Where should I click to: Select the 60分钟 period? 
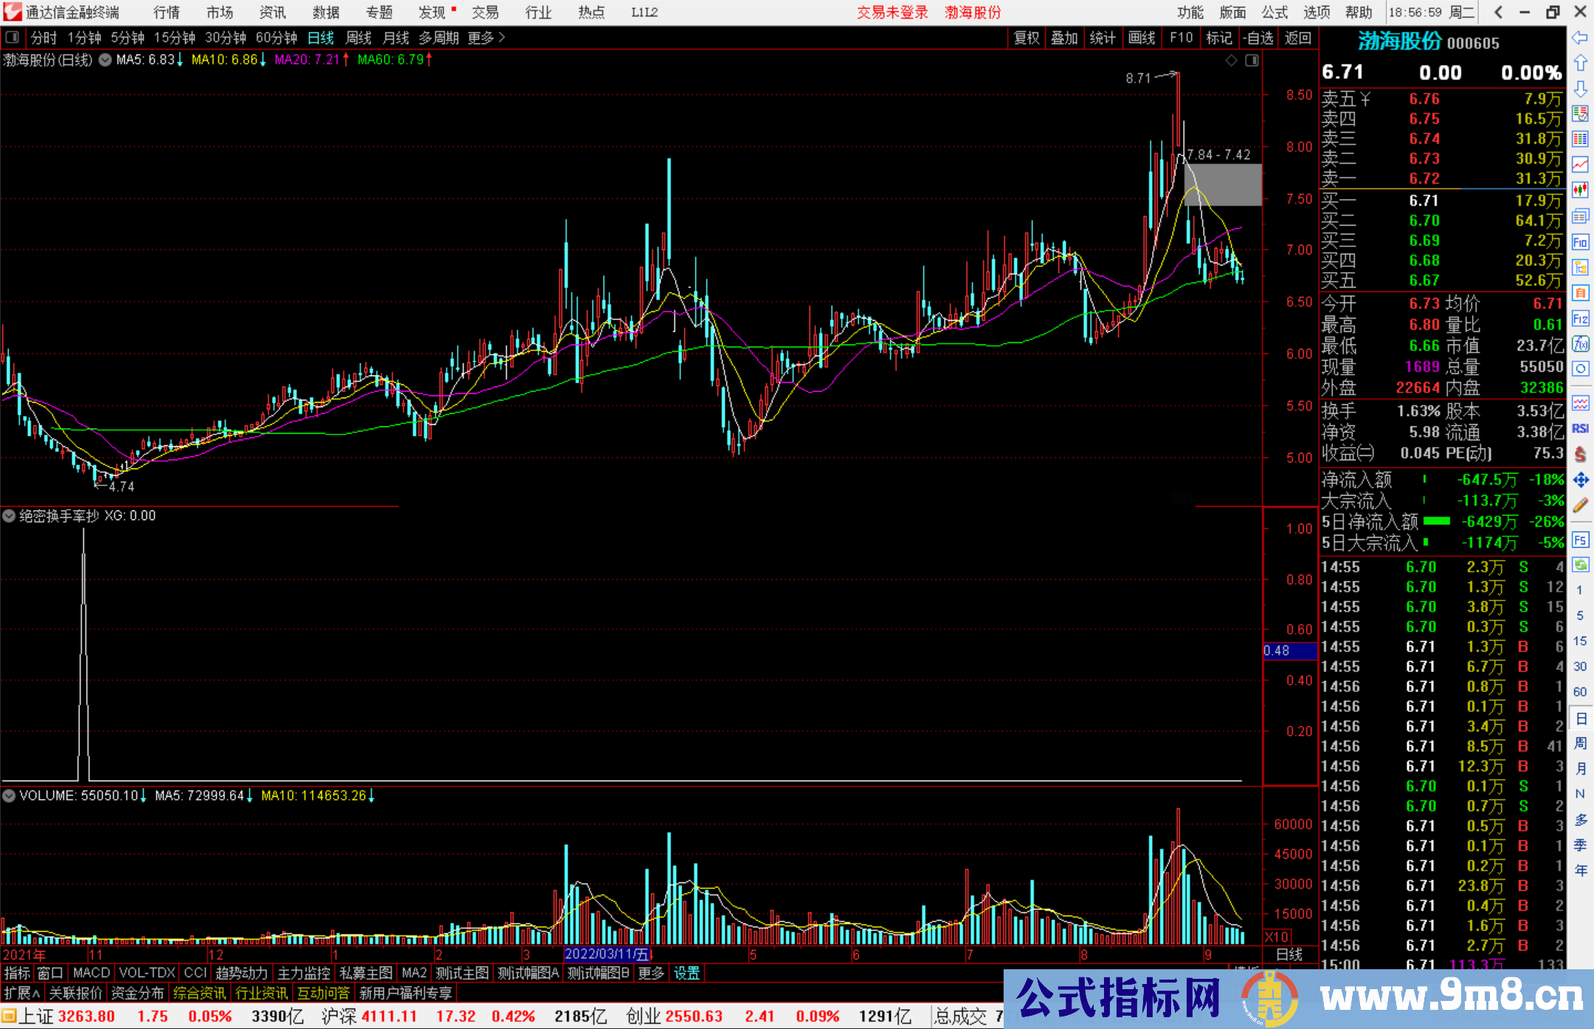pos(276,38)
